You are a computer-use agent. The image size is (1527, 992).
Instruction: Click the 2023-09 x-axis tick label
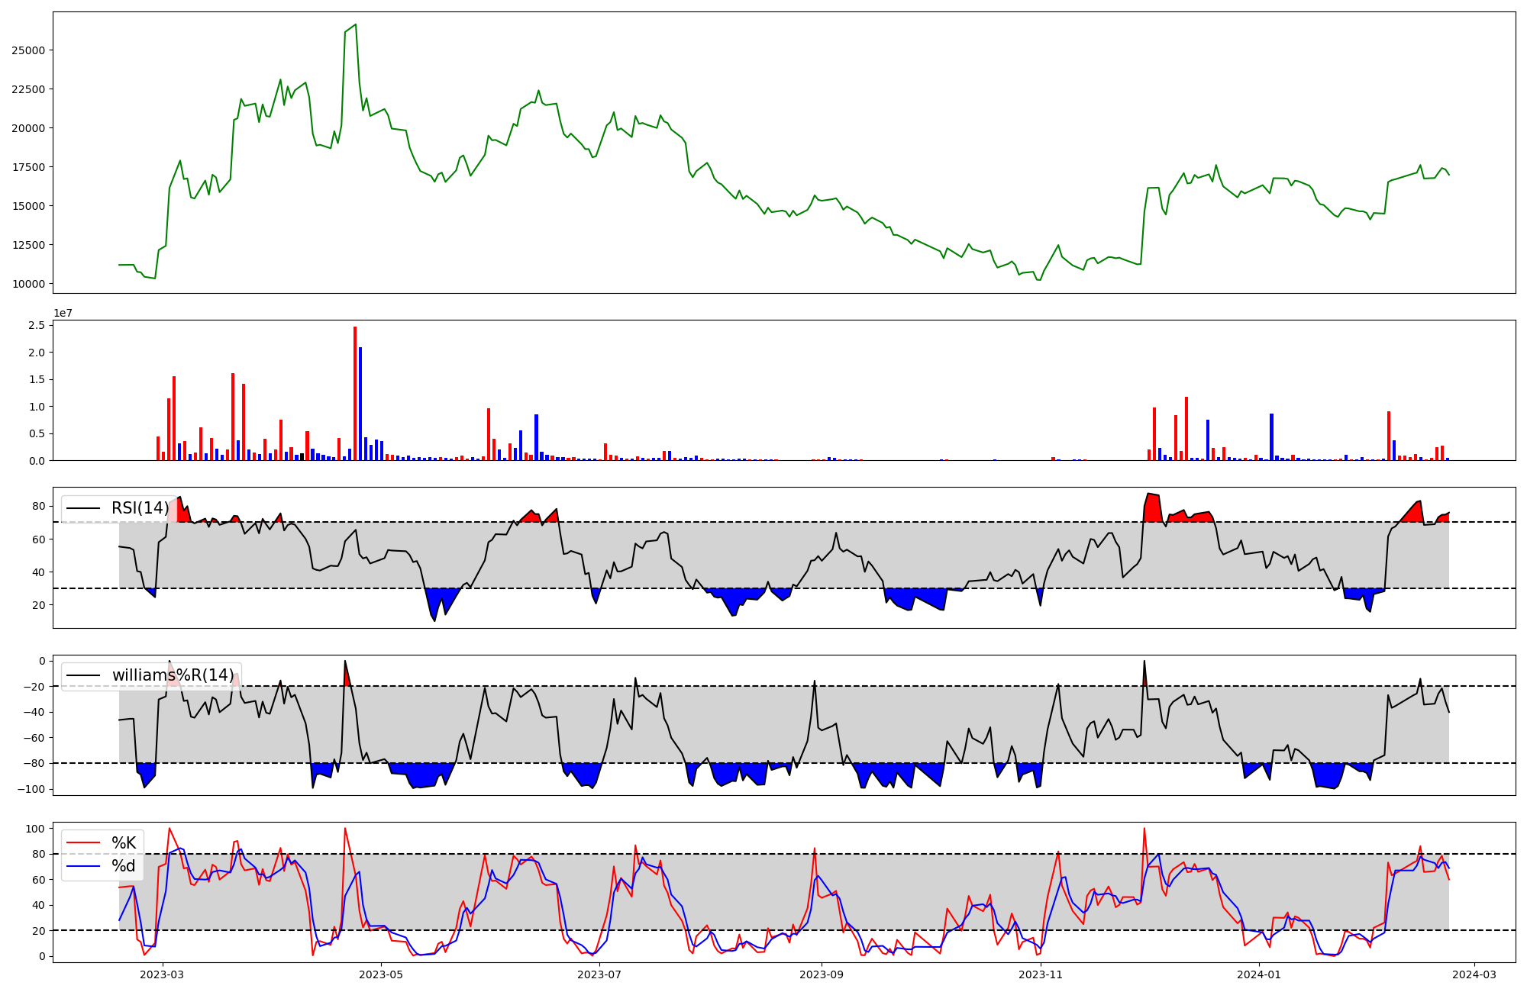[822, 974]
